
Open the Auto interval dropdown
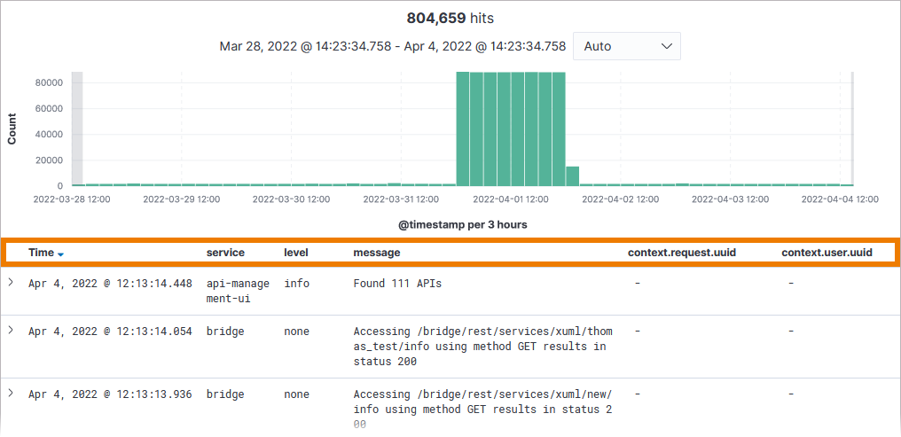[x=627, y=46]
